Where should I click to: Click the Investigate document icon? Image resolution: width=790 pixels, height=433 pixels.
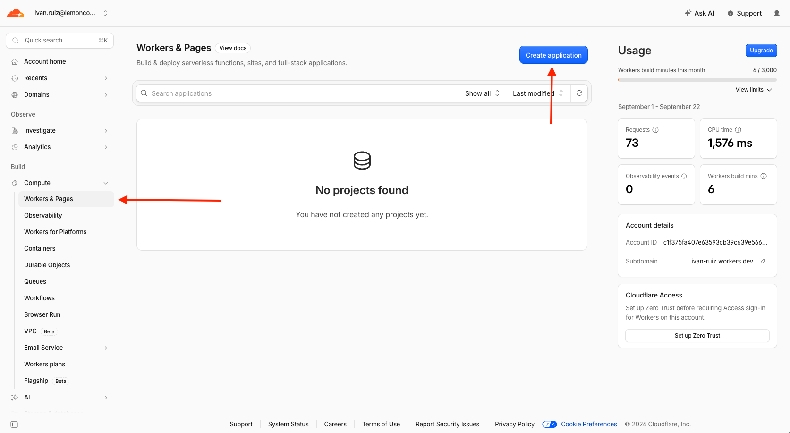(x=15, y=130)
